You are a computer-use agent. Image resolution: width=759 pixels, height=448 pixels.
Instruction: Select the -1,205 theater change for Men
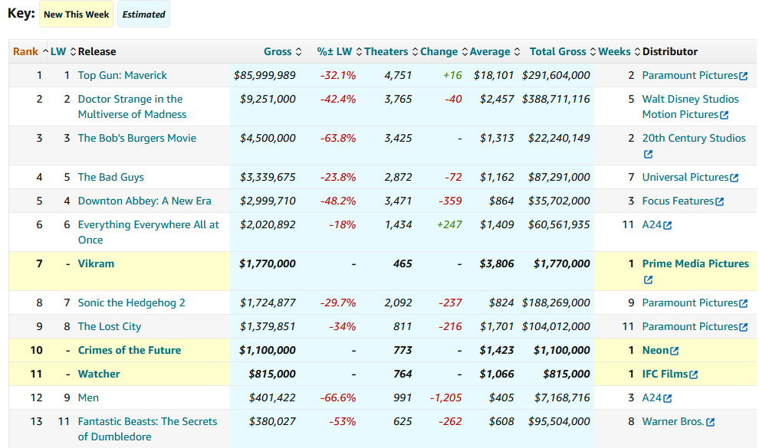(x=445, y=397)
